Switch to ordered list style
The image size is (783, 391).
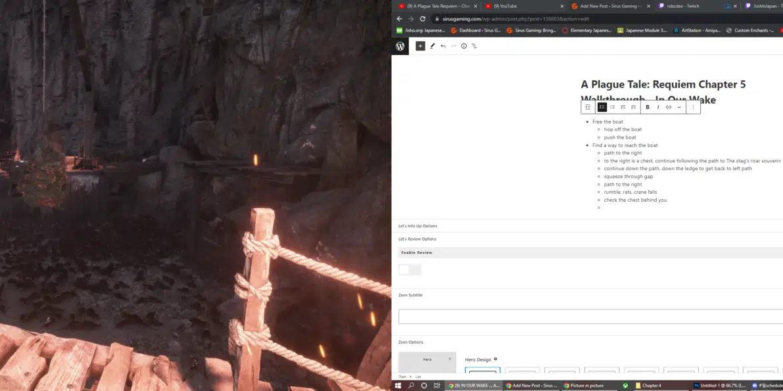(613, 107)
